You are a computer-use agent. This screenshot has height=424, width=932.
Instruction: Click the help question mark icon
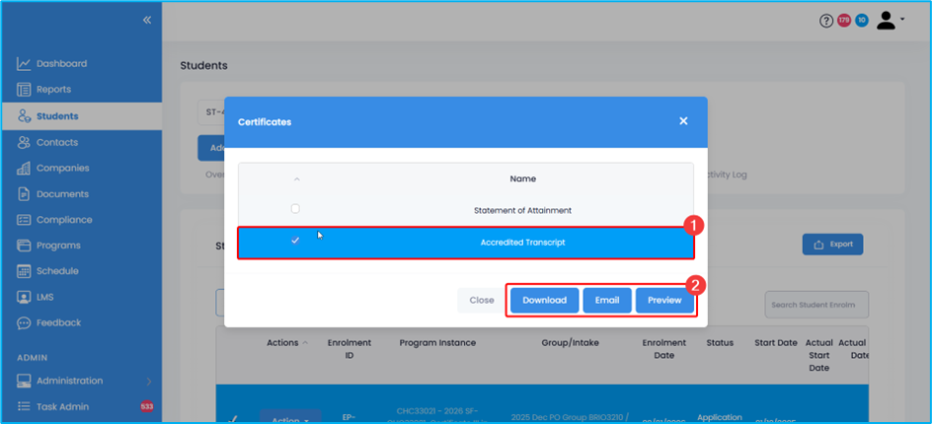826,21
